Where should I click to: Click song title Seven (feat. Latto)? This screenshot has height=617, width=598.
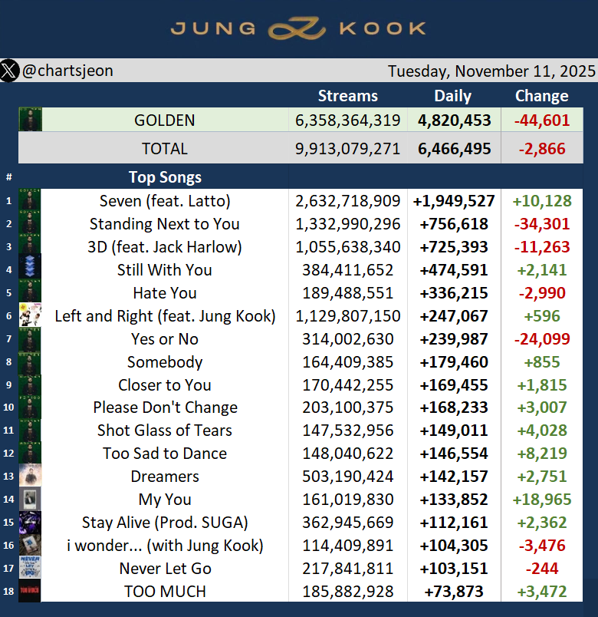click(165, 201)
